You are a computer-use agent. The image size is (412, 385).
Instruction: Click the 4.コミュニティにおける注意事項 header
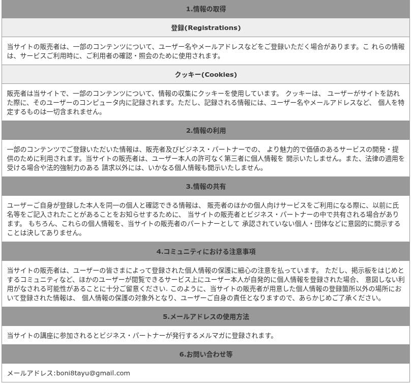click(205, 252)
